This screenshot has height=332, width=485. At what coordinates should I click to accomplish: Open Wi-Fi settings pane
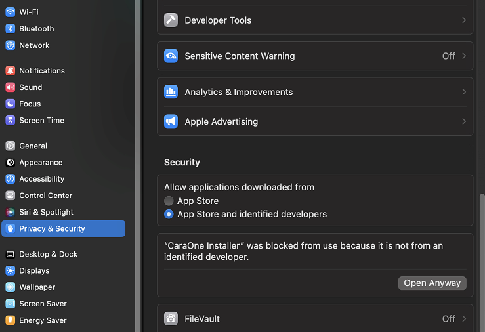coord(63,12)
